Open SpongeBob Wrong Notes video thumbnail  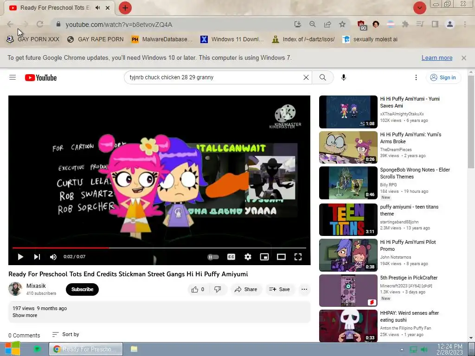click(348, 183)
